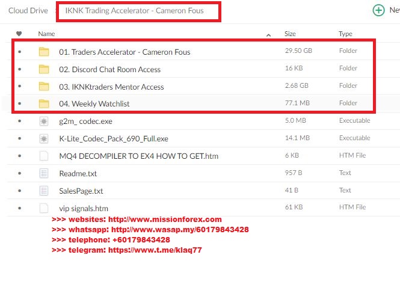Click the '14.1 MB' size value
Viewport: 400px width, 305px height.
pos(298,138)
